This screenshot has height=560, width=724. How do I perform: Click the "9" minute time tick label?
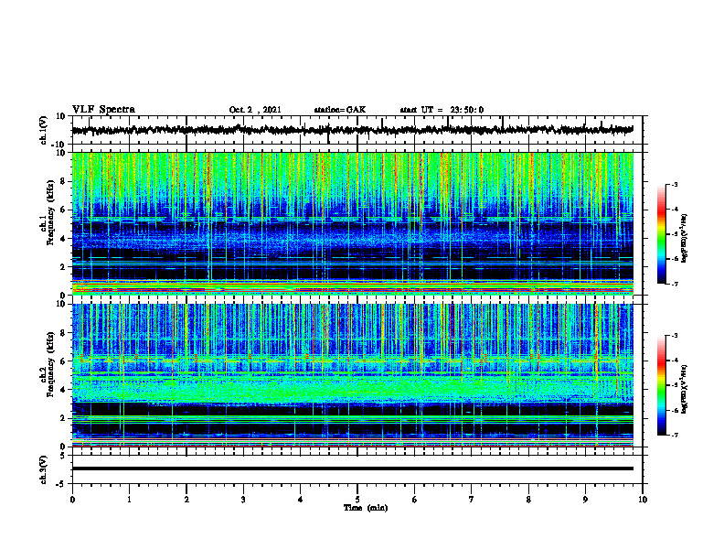click(x=585, y=500)
